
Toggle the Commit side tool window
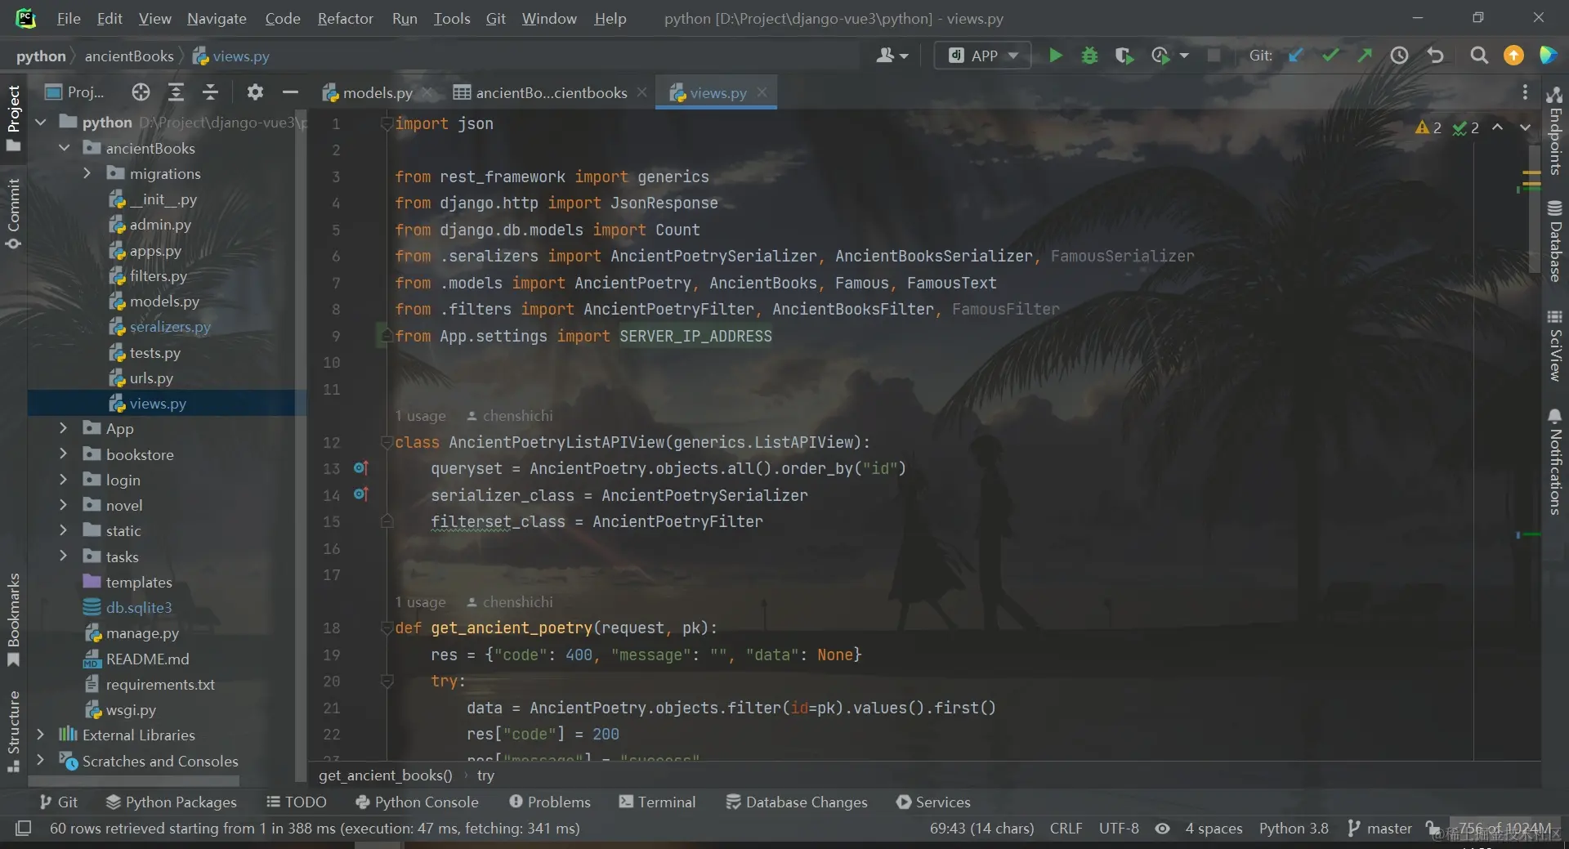point(13,213)
